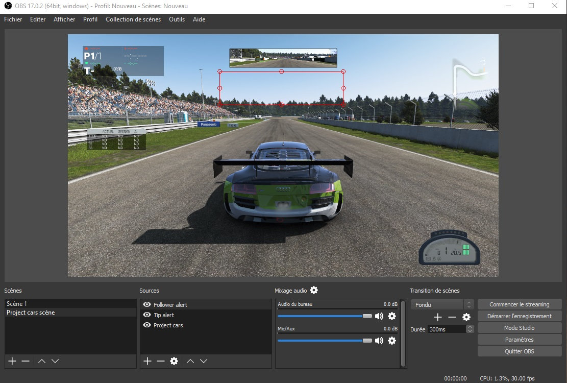The width and height of the screenshot is (567, 383).
Task: Move selected source down in list
Action: tap(204, 361)
